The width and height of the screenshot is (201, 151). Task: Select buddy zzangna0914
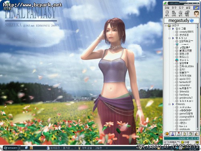click(187, 117)
